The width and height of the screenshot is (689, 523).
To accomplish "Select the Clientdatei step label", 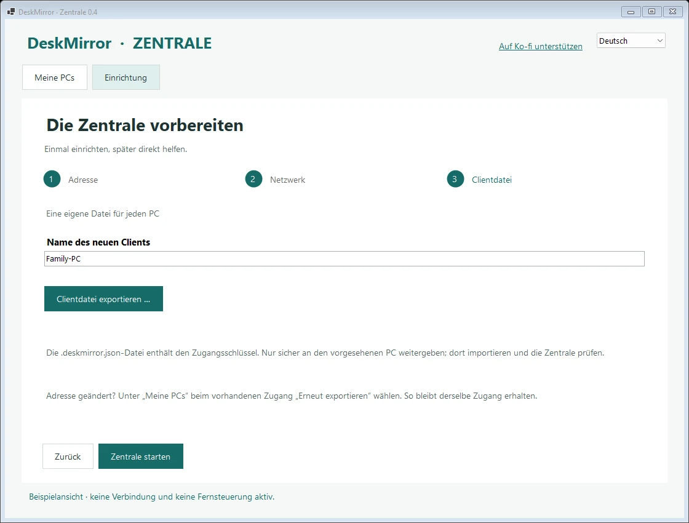I will click(492, 180).
